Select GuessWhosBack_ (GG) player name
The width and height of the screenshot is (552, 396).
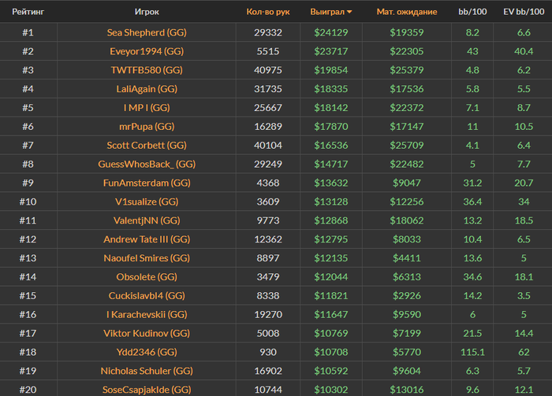pyautogui.click(x=146, y=164)
